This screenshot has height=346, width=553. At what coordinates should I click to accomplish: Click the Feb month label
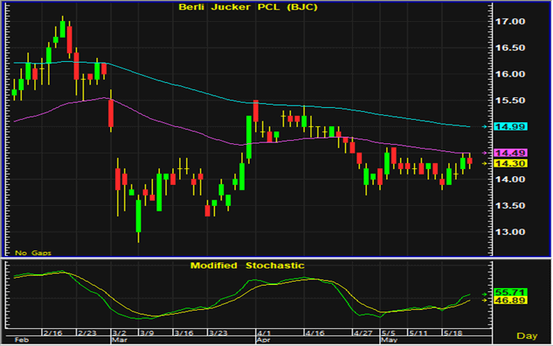(x=21, y=340)
